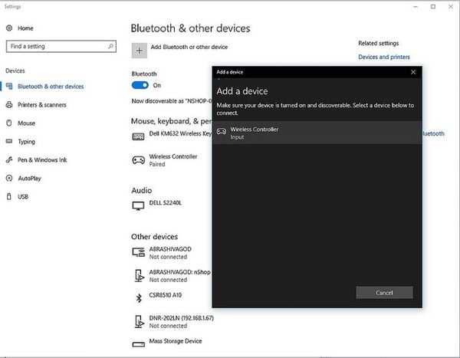Image resolution: width=460 pixels, height=358 pixels.
Task: Open Bluetooth & other devices section
Action: point(51,87)
